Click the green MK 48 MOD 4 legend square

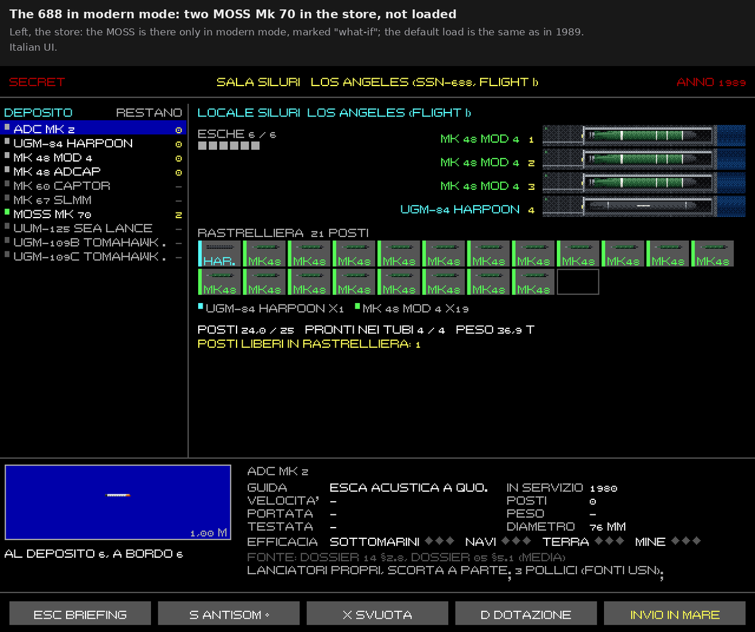click(357, 306)
